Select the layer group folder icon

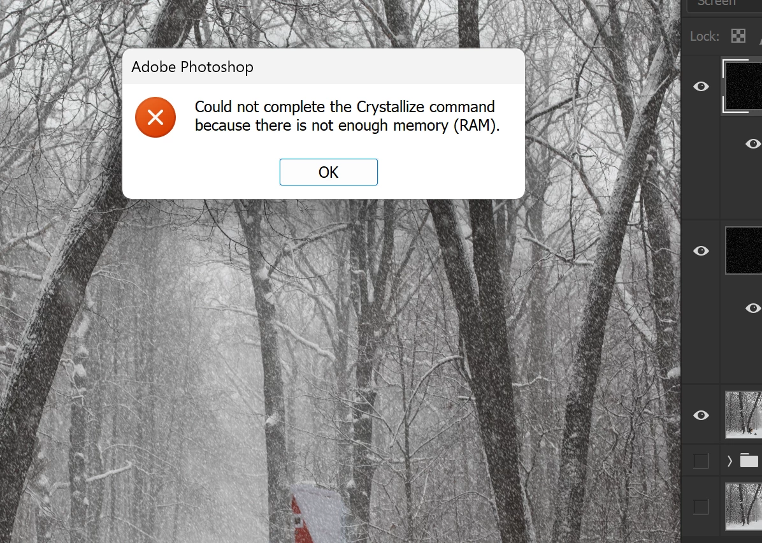click(x=749, y=460)
